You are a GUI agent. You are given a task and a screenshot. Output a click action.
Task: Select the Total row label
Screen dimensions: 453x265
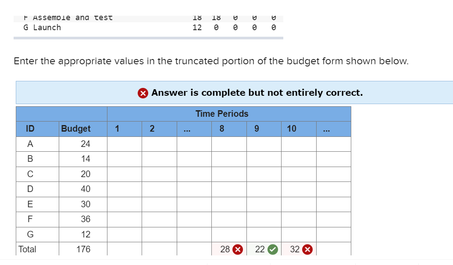pos(26,249)
